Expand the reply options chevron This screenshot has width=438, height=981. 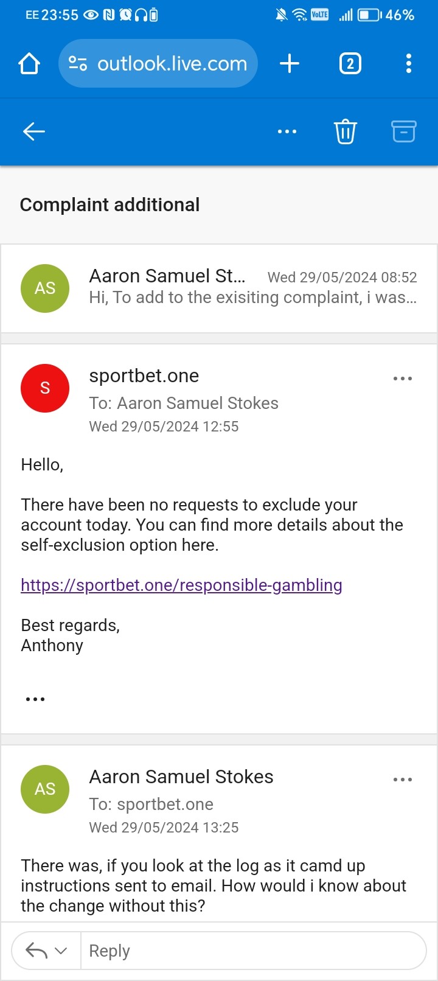coord(61,951)
